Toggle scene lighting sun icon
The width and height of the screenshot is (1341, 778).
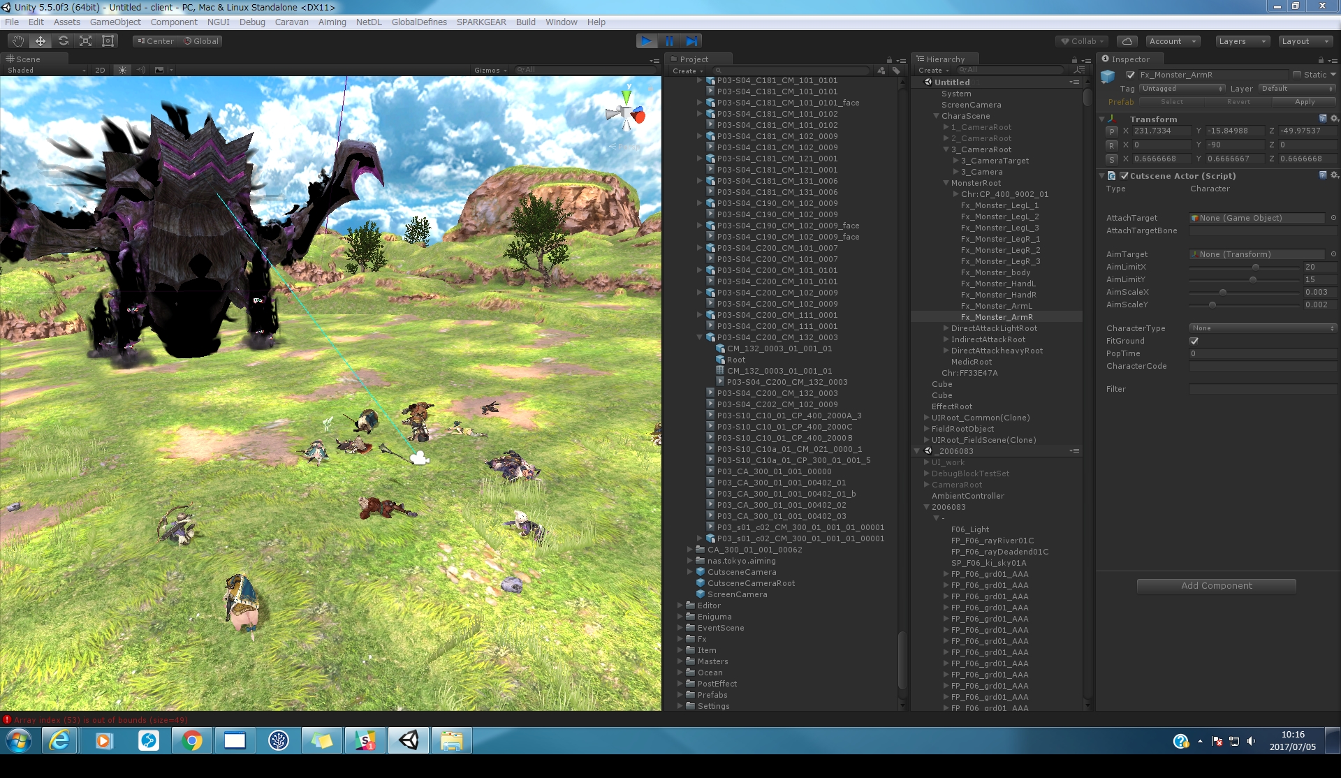123,70
